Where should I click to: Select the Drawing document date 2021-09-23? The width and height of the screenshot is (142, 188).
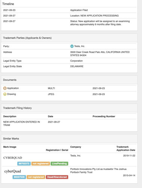click(x=99, y=94)
